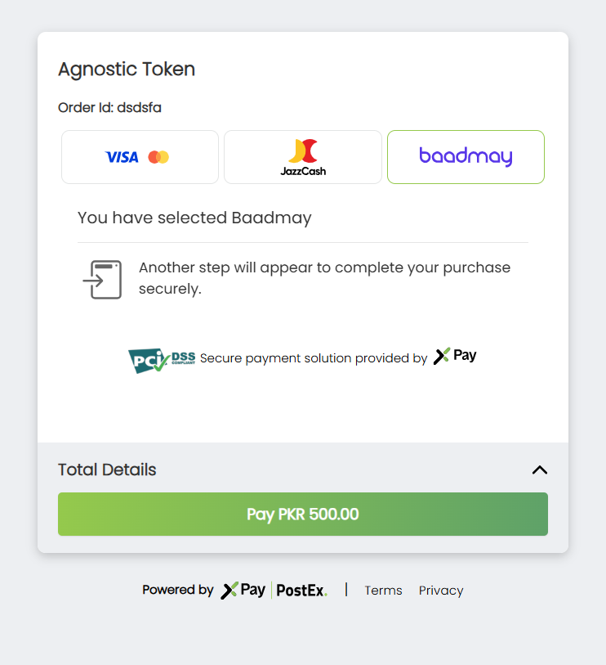Viewport: 606px width, 665px height.
Task: Click the 'You have selected Baadmay' message
Action: coord(194,218)
